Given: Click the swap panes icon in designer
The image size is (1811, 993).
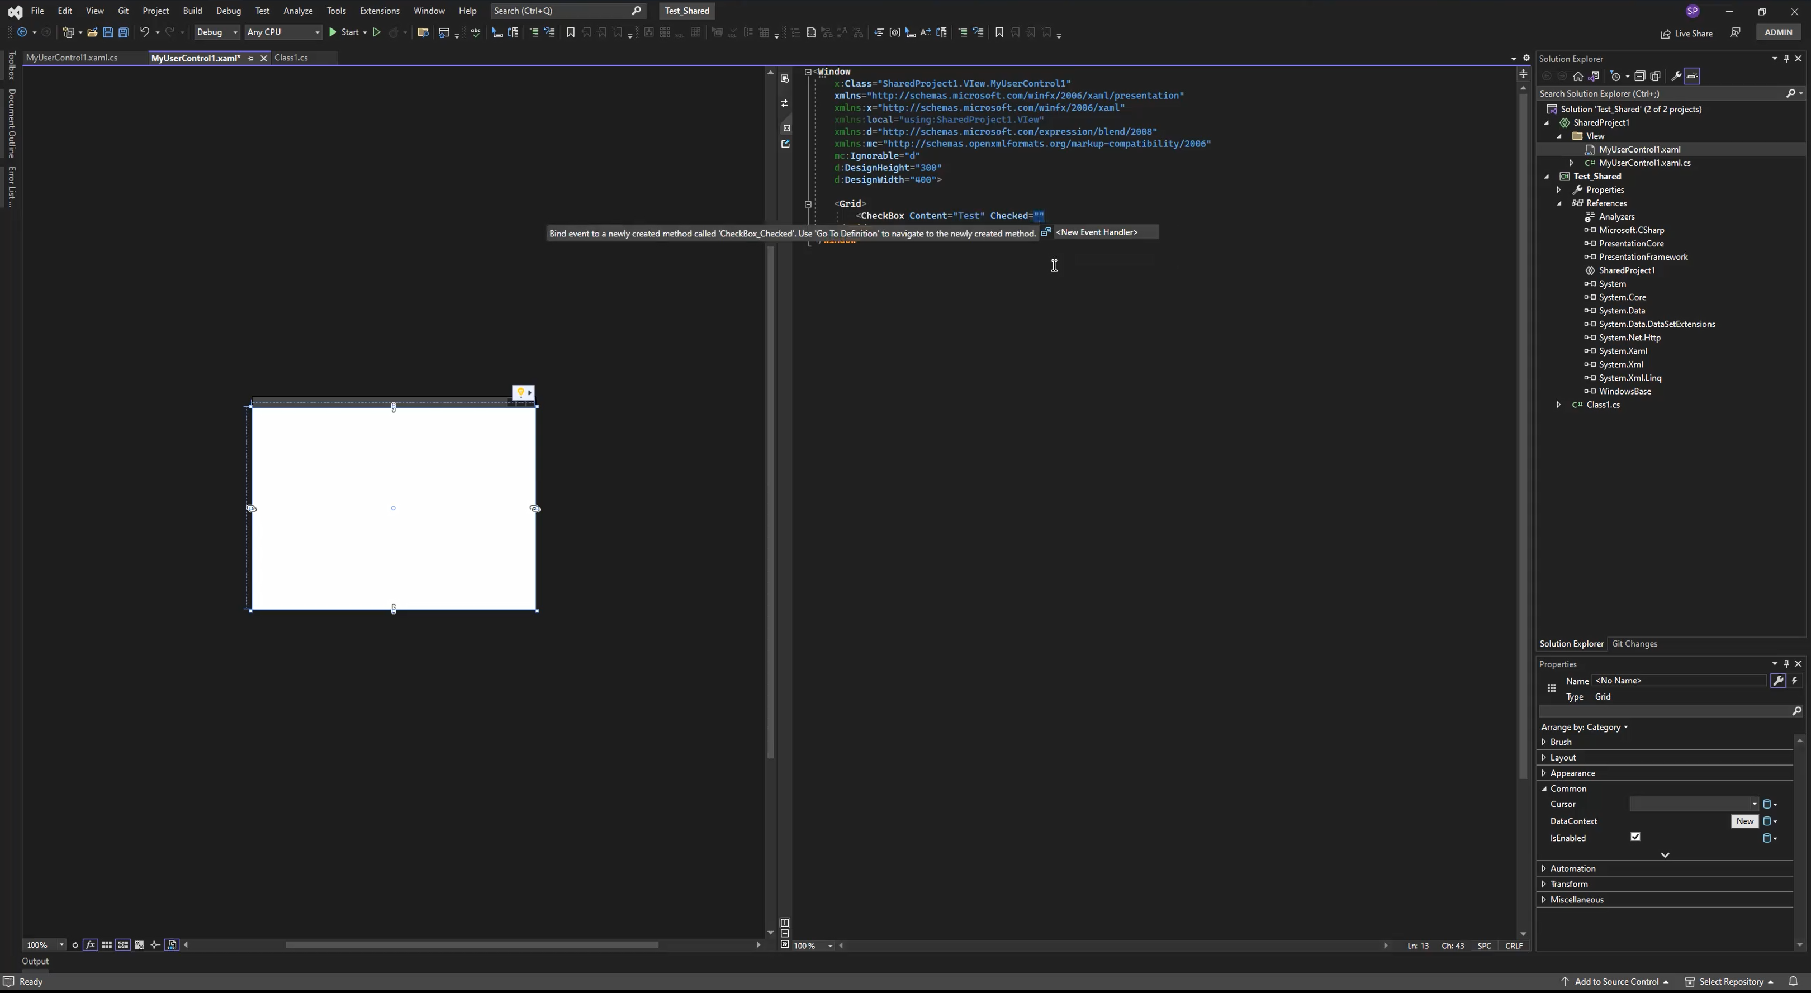Looking at the screenshot, I should [785, 103].
